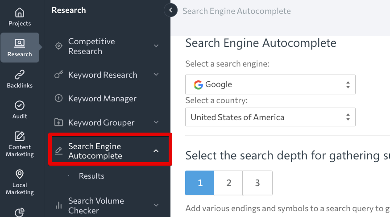390x217 pixels.
Task: Select search depth 2
Action: point(228,183)
